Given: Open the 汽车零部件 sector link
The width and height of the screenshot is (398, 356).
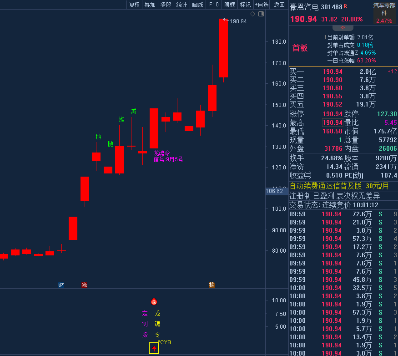Looking at the screenshot, I should coord(384,9).
